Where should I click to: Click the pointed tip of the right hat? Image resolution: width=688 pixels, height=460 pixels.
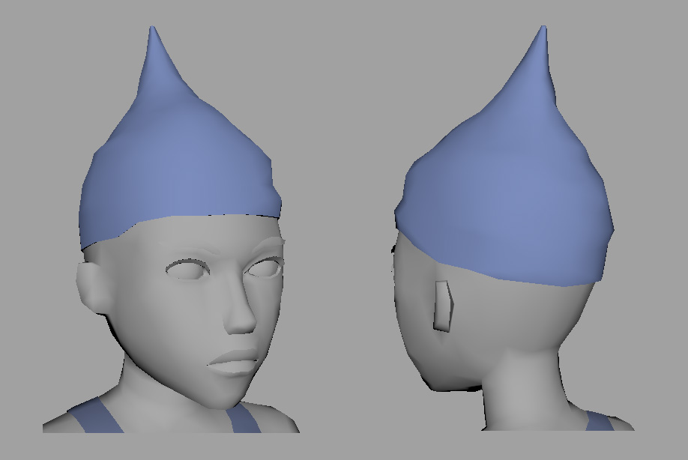click(543, 31)
